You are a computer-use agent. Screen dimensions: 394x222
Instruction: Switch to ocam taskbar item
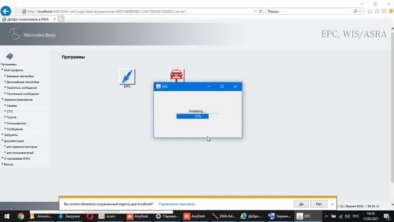[x=108, y=216]
